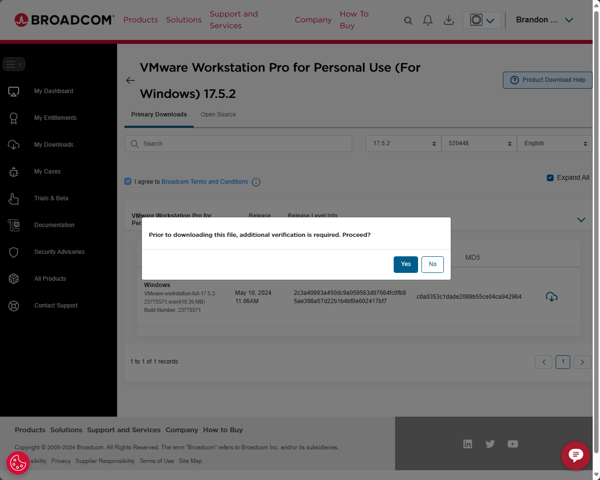Open notifications bell icon
The height and width of the screenshot is (480, 600).
coord(428,20)
